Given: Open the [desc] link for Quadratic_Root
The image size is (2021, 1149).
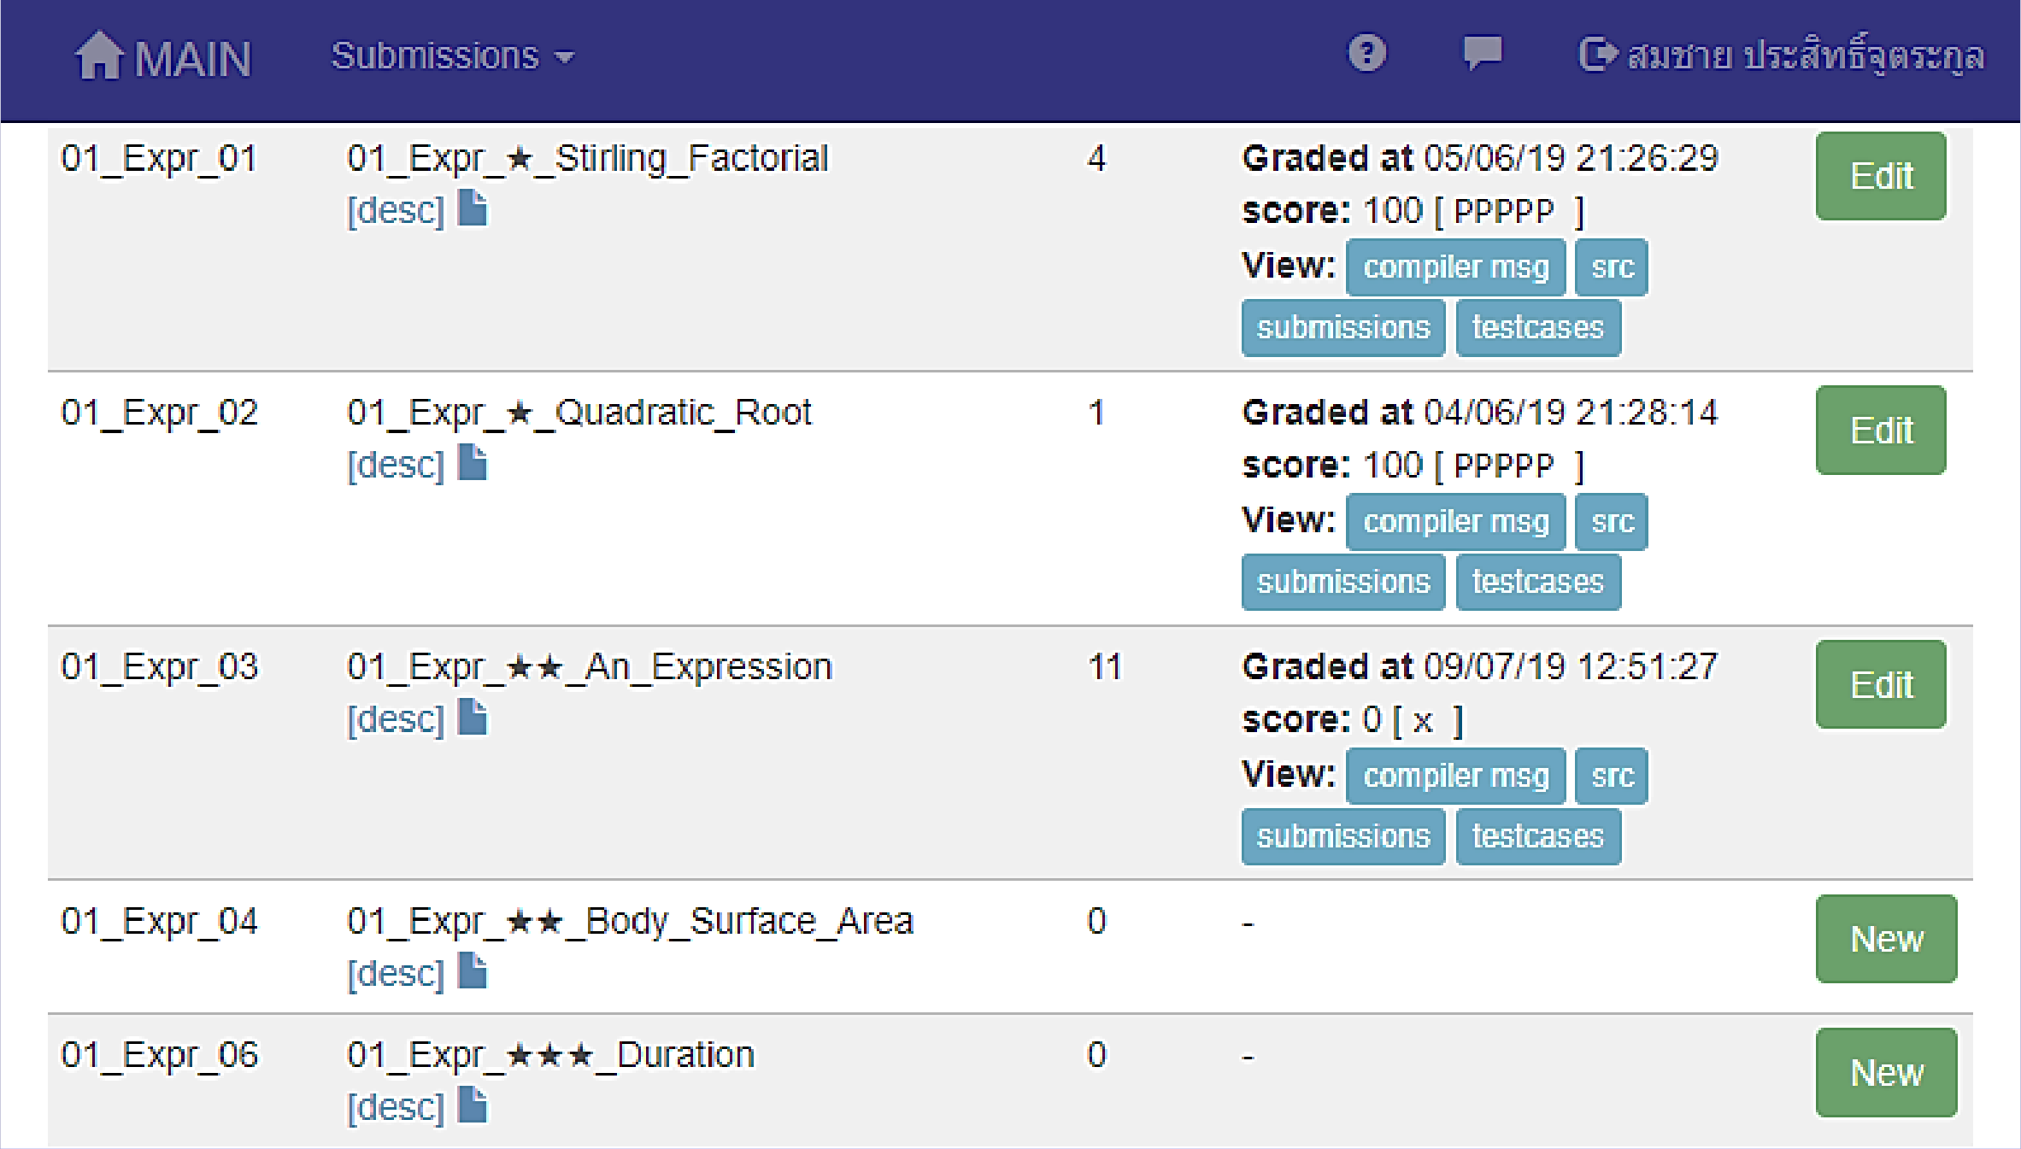Looking at the screenshot, I should click(396, 465).
